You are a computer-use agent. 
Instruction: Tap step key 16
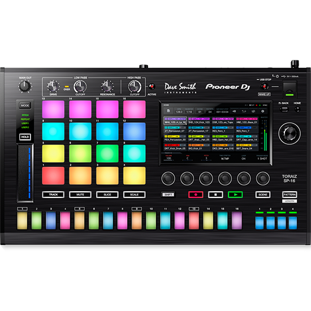[x=237, y=221]
